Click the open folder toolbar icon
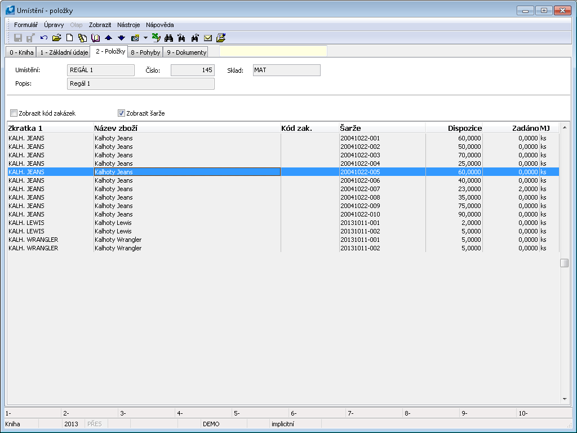577x433 pixels. click(56, 38)
